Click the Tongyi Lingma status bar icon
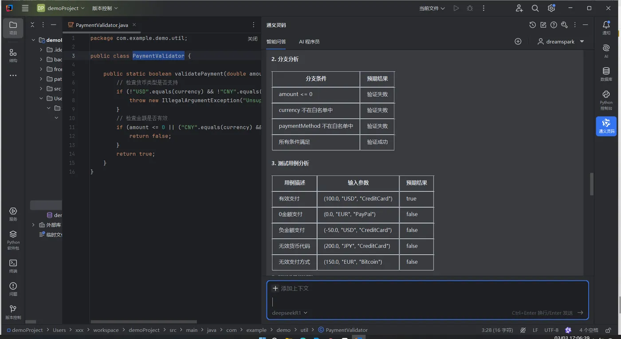Viewport: 621px width, 339px height. [x=568, y=330]
